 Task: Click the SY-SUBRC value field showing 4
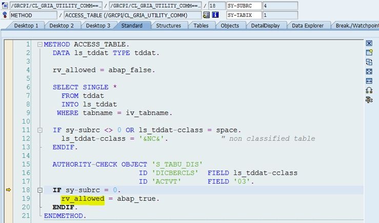(280, 6)
